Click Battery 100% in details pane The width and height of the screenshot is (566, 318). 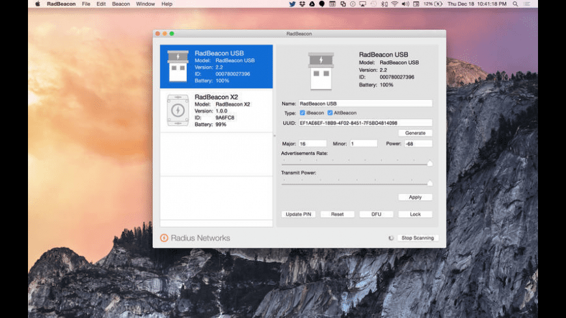(x=376, y=85)
